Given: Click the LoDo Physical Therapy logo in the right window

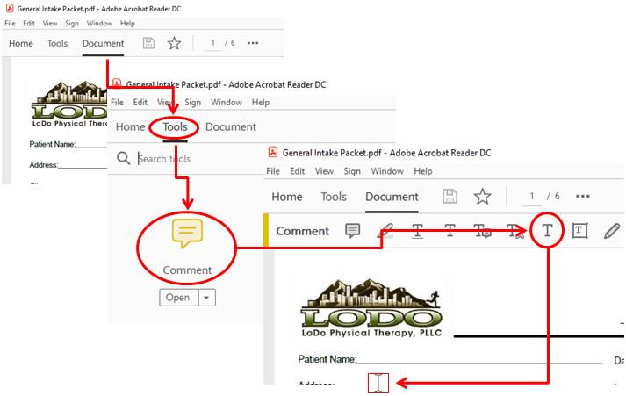Looking at the screenshot, I should 371,307.
